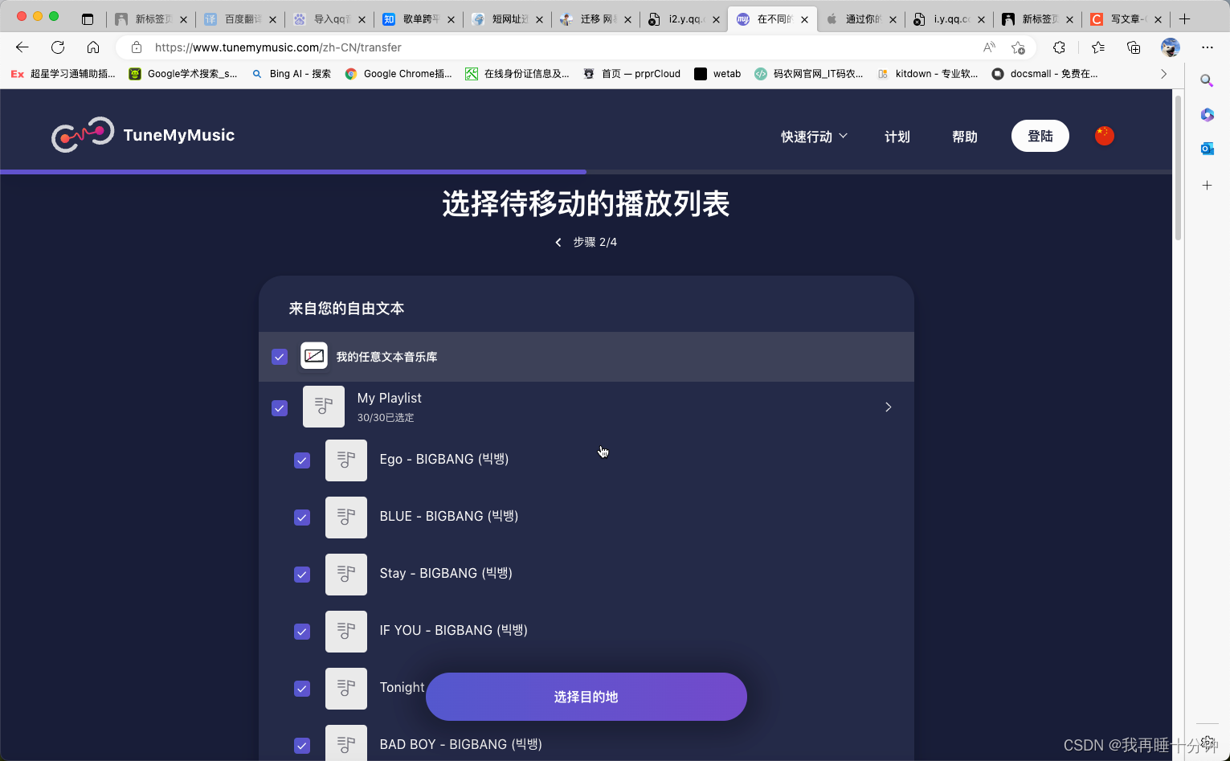Close the 百度翻译 tab
Image resolution: width=1230 pixels, height=761 pixels.
click(x=272, y=19)
